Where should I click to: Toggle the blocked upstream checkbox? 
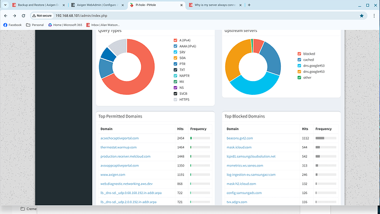tap(299, 54)
